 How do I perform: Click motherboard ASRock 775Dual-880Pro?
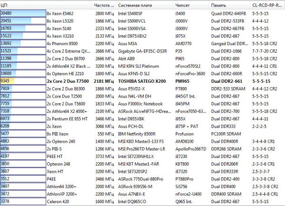pyautogui.click(x=141, y=179)
